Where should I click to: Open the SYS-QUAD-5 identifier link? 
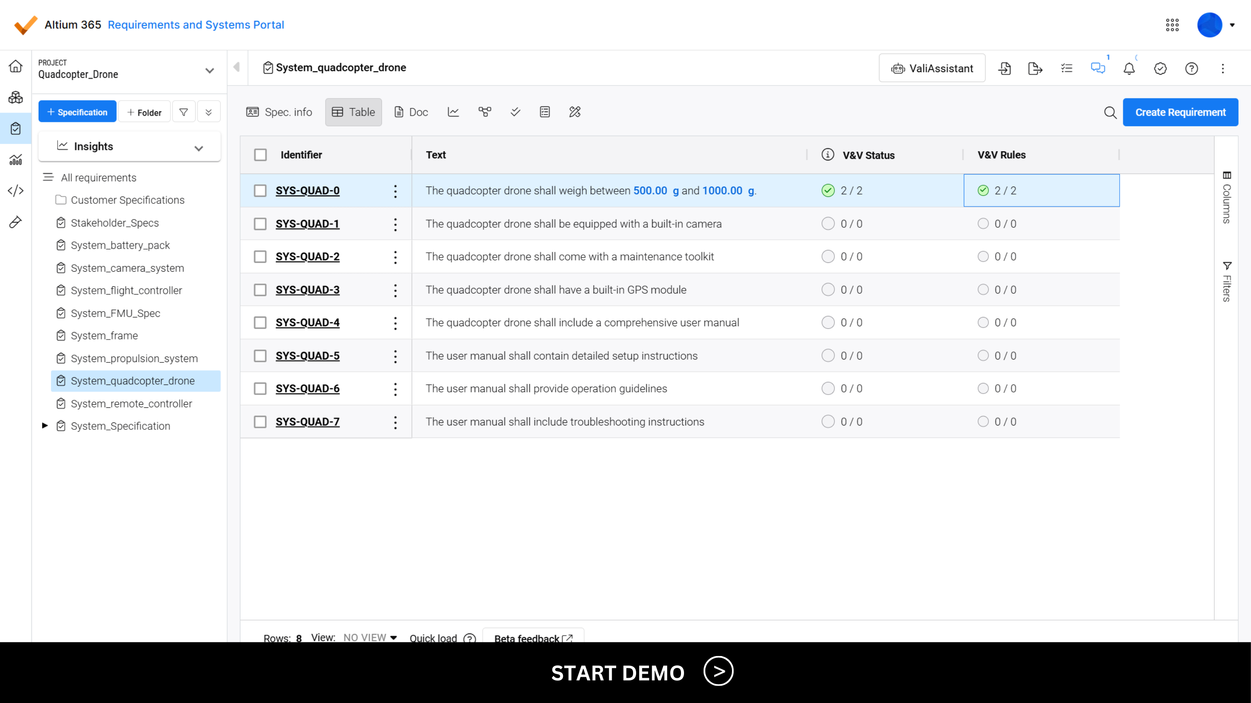(307, 355)
